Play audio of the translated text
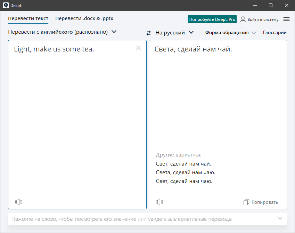This screenshot has width=295, height=233. [159, 202]
